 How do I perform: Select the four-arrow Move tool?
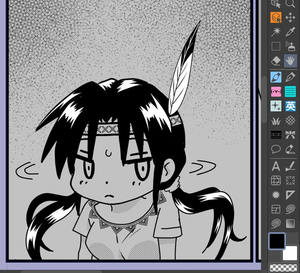point(290,17)
